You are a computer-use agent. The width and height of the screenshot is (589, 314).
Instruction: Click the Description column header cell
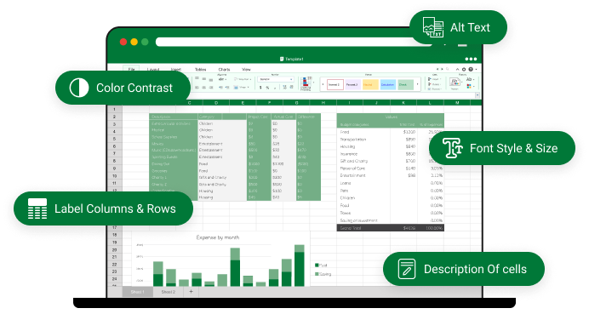tap(173, 117)
